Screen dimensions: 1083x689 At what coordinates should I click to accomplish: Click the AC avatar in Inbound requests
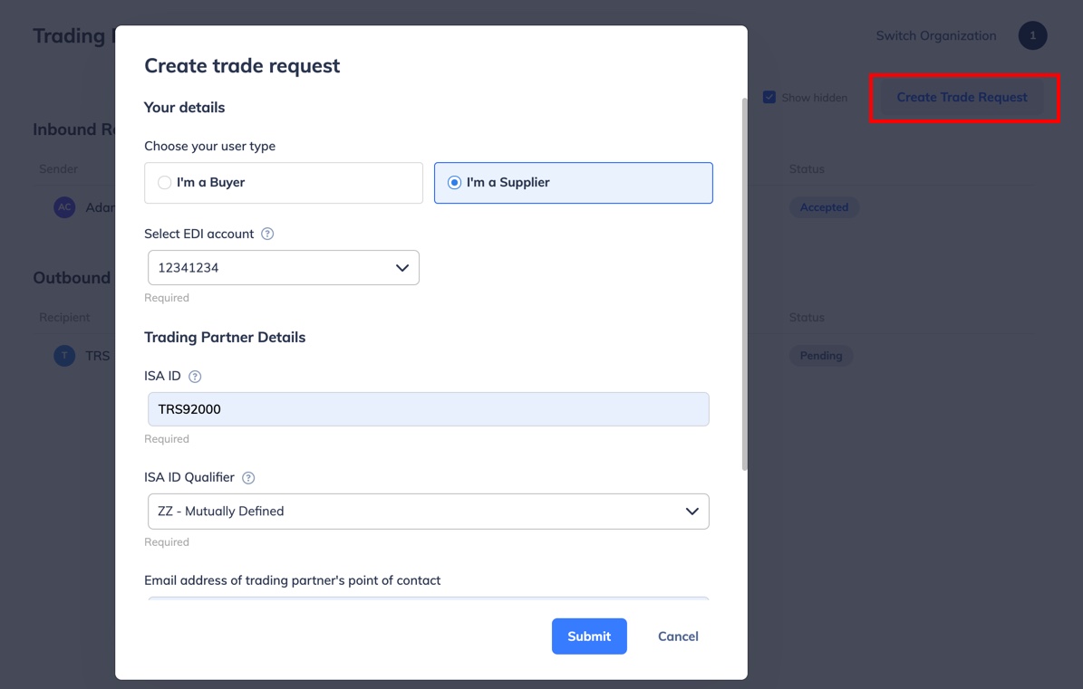click(x=64, y=206)
